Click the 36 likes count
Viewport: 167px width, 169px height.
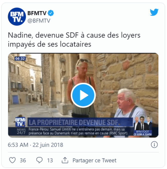(x=23, y=160)
